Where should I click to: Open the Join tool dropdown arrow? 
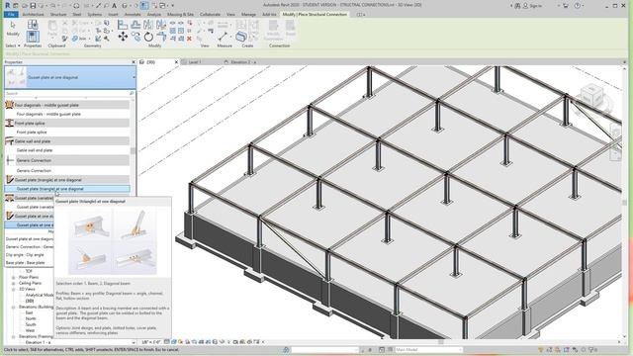point(90,39)
